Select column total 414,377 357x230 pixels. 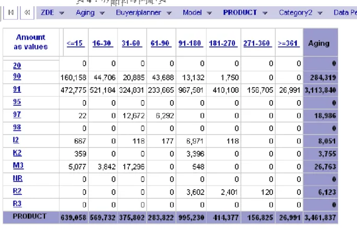tap(225, 218)
